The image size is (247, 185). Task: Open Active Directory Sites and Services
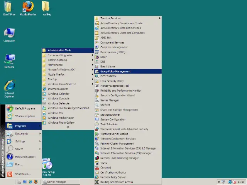[128, 28]
